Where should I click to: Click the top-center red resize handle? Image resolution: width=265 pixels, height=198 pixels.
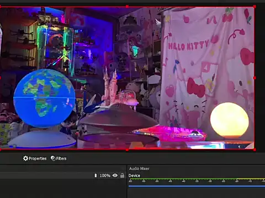click(x=127, y=7)
